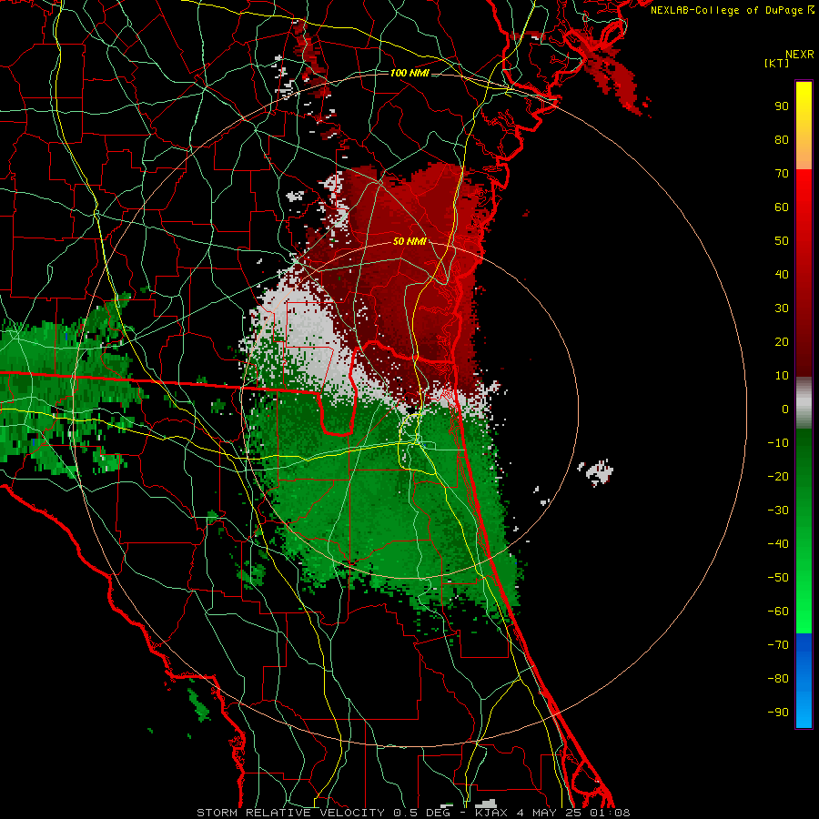This screenshot has width=819, height=819.
Task: Select the -50 value on the velocity scale
Action: pyautogui.click(x=778, y=578)
